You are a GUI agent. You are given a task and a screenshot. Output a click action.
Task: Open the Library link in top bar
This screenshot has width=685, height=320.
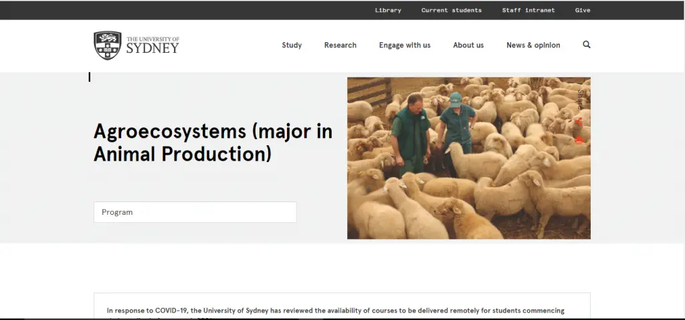388,10
